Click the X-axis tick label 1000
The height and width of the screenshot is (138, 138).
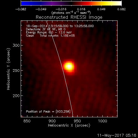tap(102, 121)
